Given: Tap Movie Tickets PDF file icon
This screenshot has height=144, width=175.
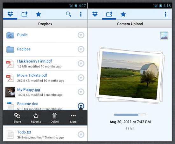Looking at the screenshot, I should pos(10,78).
